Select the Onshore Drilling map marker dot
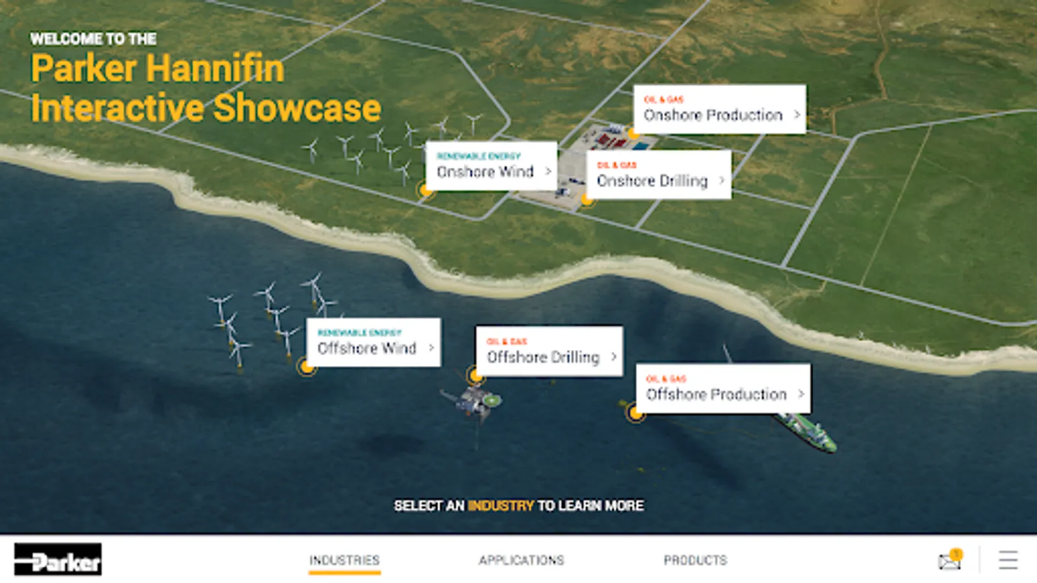The width and height of the screenshot is (1037, 583). click(x=587, y=199)
